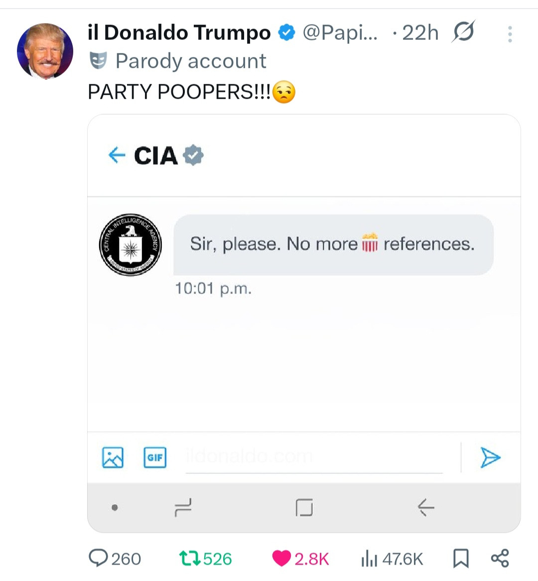This screenshot has width=538, height=581.
Task: View the 47.6K analytics views icon
Action: tap(369, 558)
